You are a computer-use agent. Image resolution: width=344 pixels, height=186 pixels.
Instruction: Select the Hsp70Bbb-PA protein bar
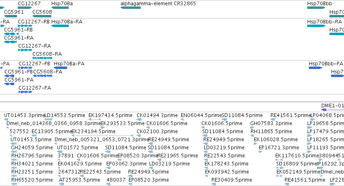[315, 68]
